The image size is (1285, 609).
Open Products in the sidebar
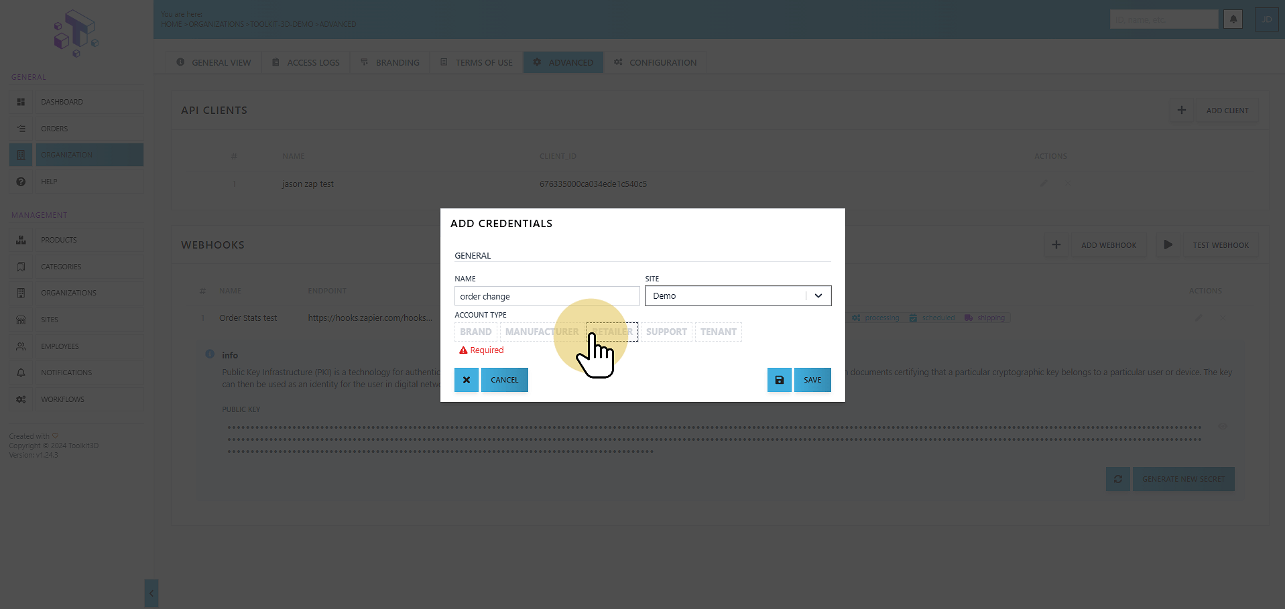[x=89, y=240]
